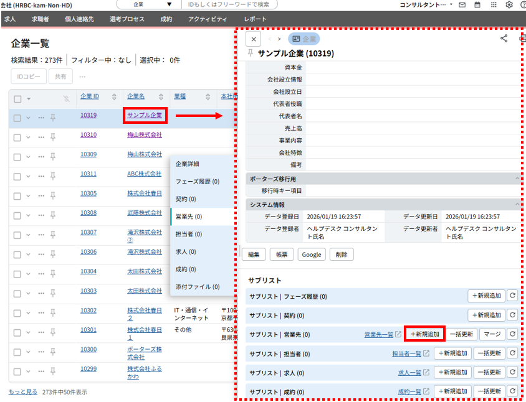
Task: Collapse the システム情報 section
Action: (517, 204)
